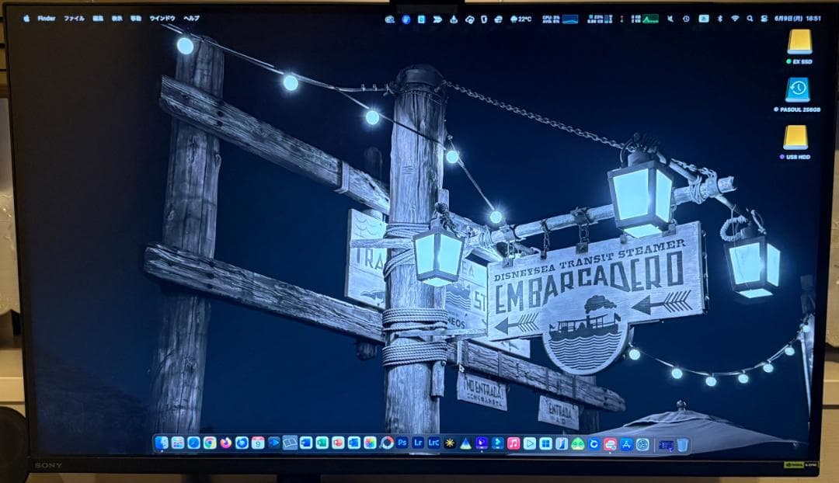This screenshot has width=839, height=483.
Task: Unmute the volume in the menu bar
Action: [668, 16]
